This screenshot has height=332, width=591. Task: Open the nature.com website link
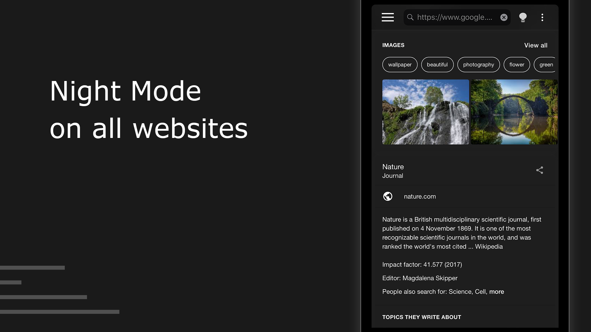[x=420, y=196]
